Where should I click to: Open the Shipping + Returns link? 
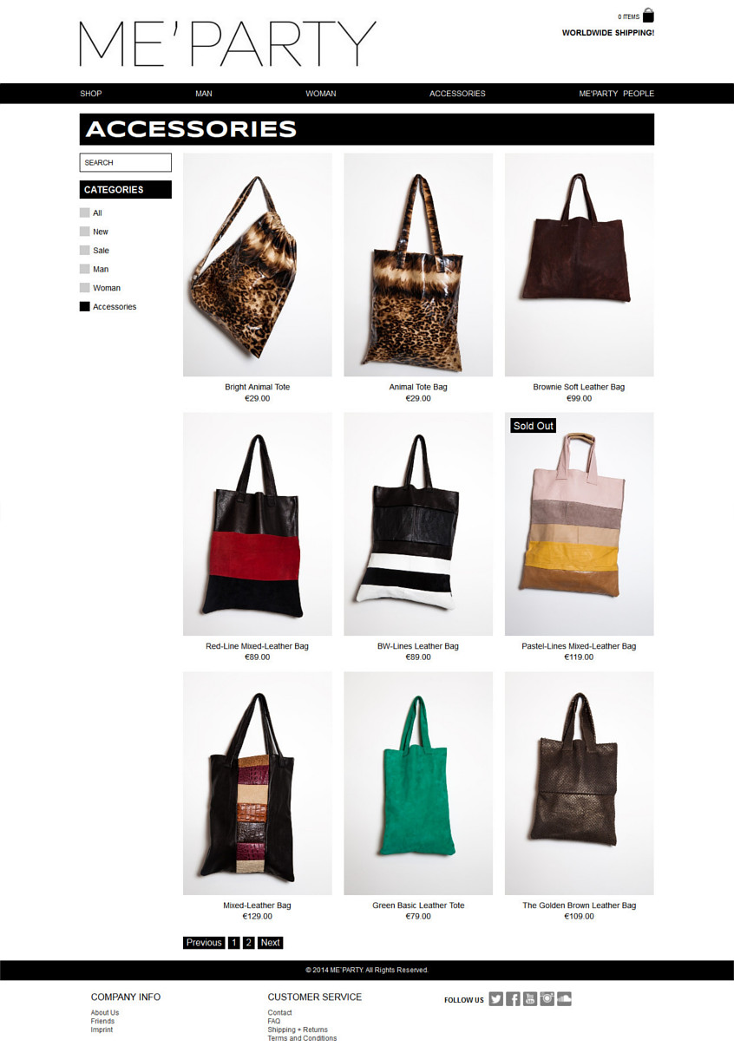298,1030
